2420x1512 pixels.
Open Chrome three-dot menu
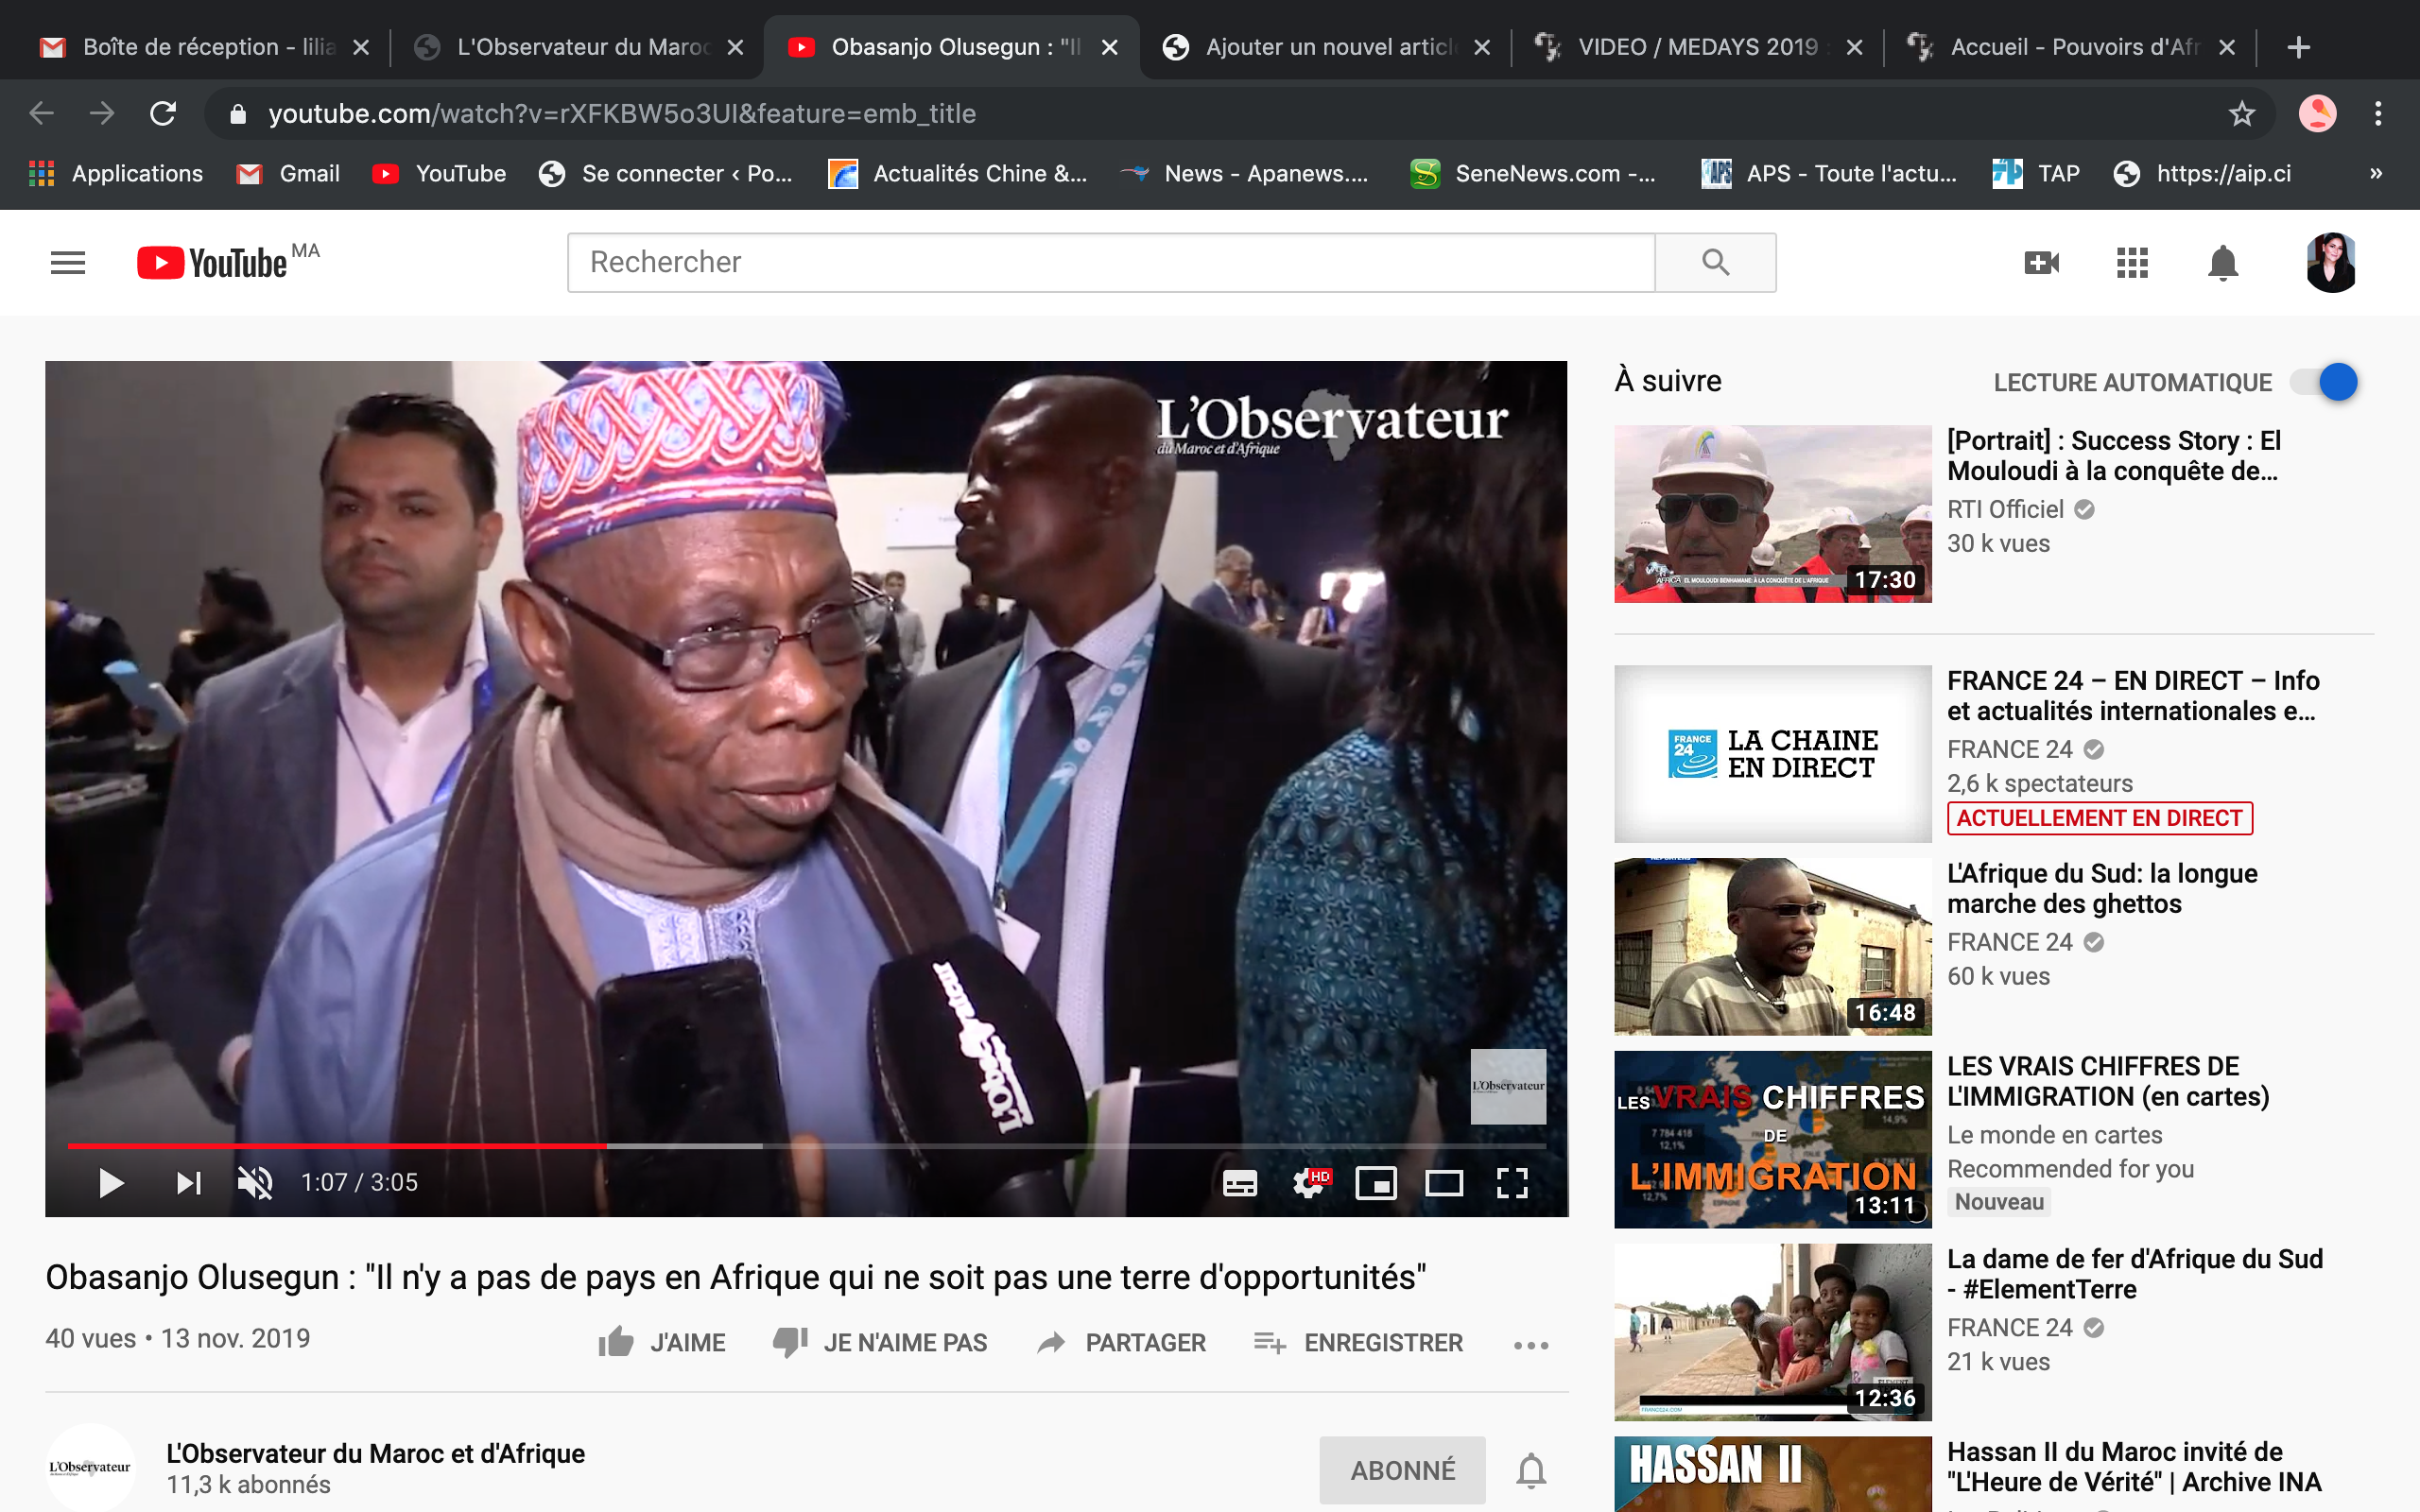point(2378,113)
